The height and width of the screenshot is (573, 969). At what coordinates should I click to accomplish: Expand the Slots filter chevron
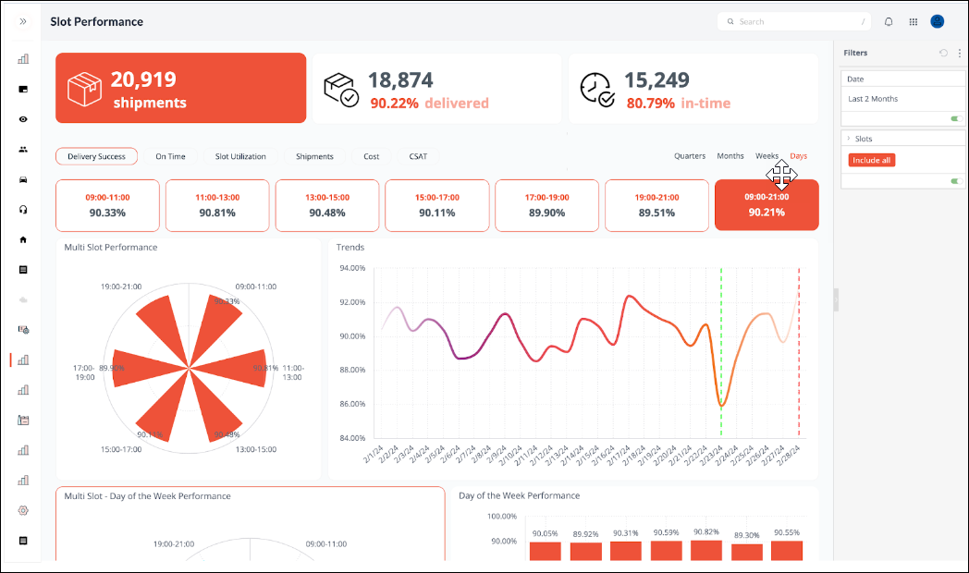coord(849,139)
